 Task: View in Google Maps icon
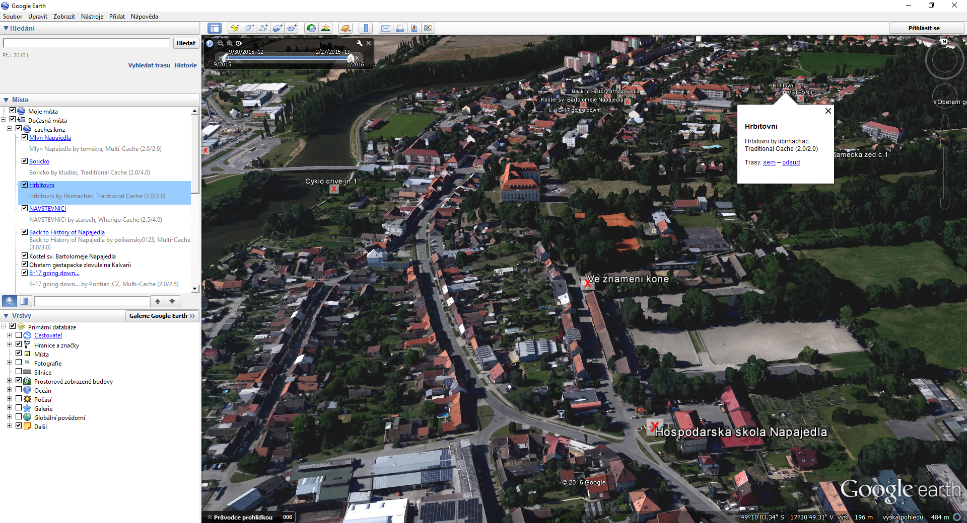coord(428,28)
